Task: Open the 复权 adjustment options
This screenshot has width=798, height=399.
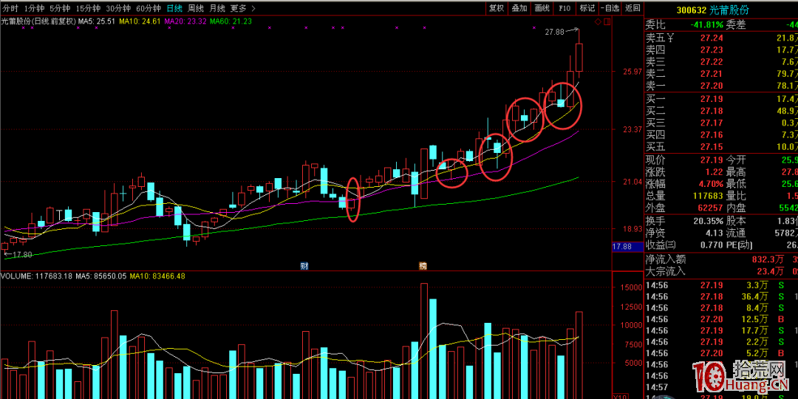Action: (497, 7)
